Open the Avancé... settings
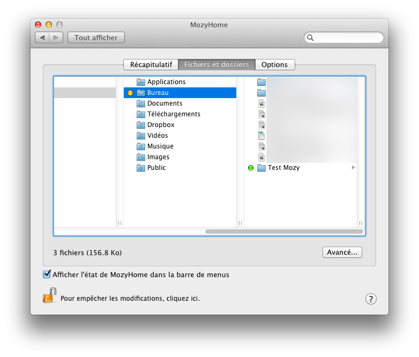 pyautogui.click(x=342, y=252)
